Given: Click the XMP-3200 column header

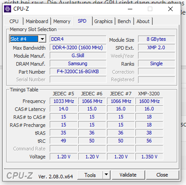Looking at the screenshot, I should click(x=149, y=94).
